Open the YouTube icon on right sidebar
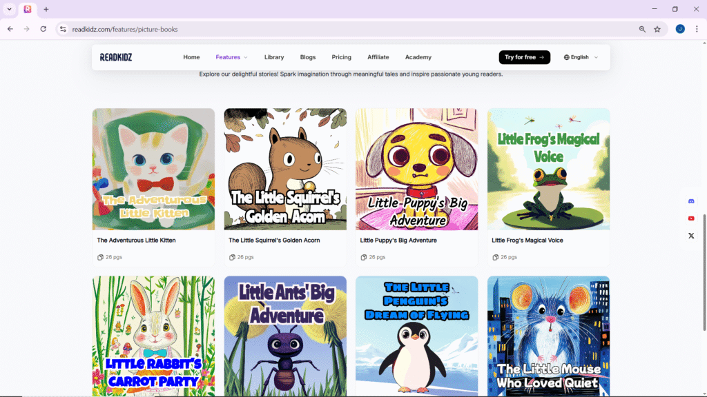707x397 pixels. click(x=690, y=218)
